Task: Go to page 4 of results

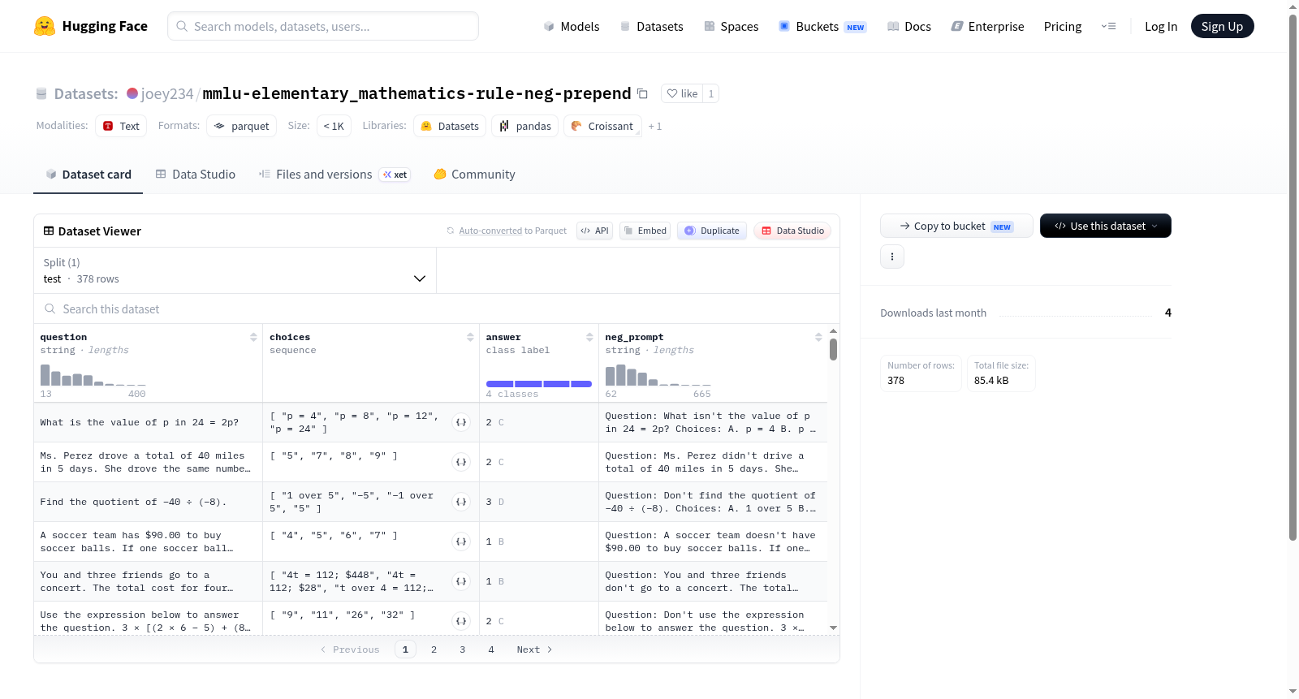Action: click(490, 649)
